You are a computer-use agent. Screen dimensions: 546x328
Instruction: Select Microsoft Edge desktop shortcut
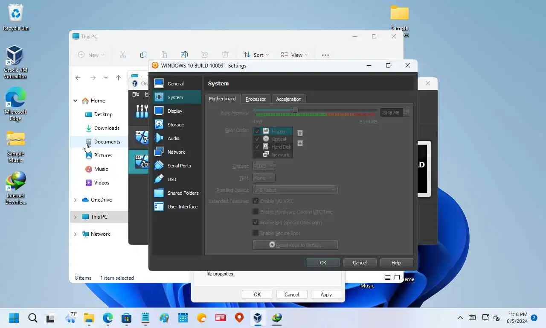click(x=16, y=104)
